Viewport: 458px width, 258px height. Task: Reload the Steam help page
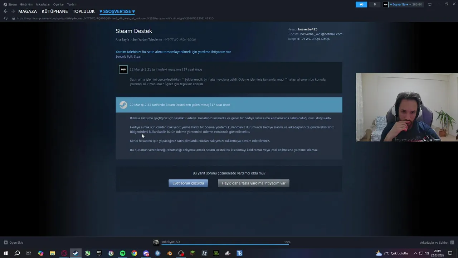[6, 18]
